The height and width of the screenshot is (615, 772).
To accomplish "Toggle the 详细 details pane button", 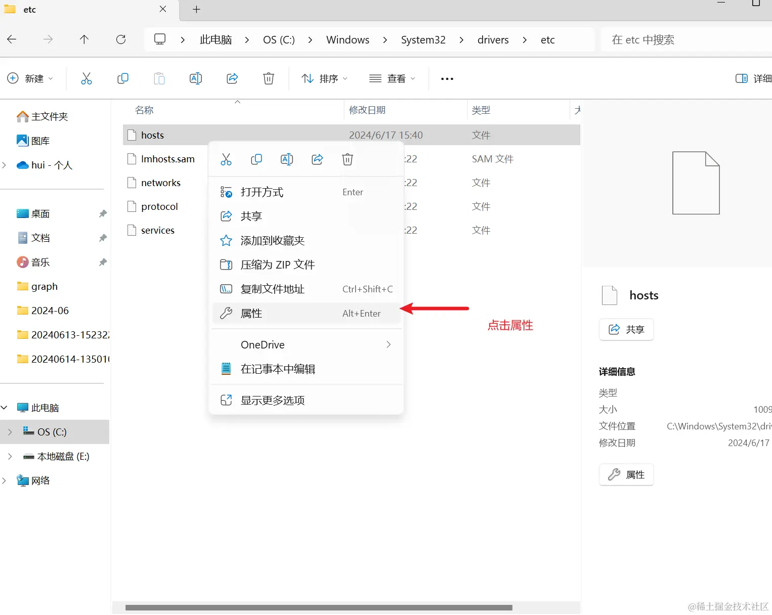I will tap(753, 78).
